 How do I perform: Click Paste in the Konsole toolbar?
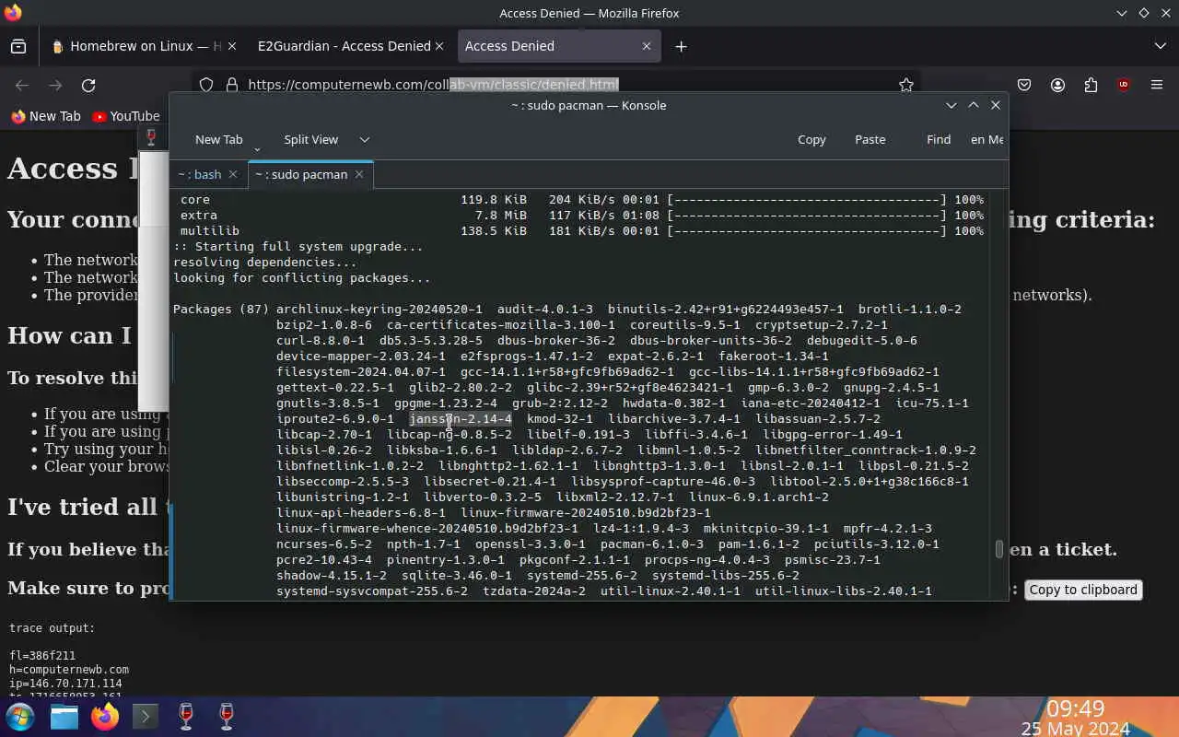(x=870, y=139)
